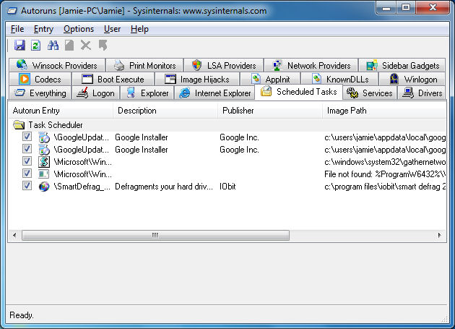Click the second GoogleUpdate entry icon

pos(44,150)
